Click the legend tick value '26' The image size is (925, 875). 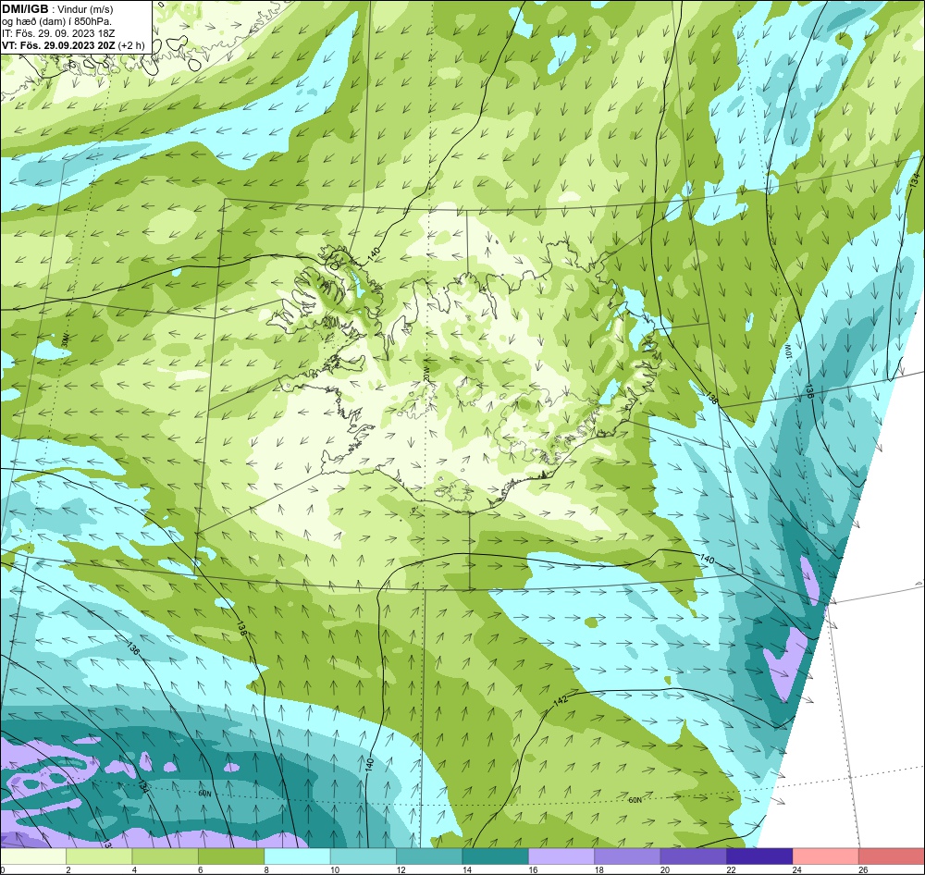[863, 869]
